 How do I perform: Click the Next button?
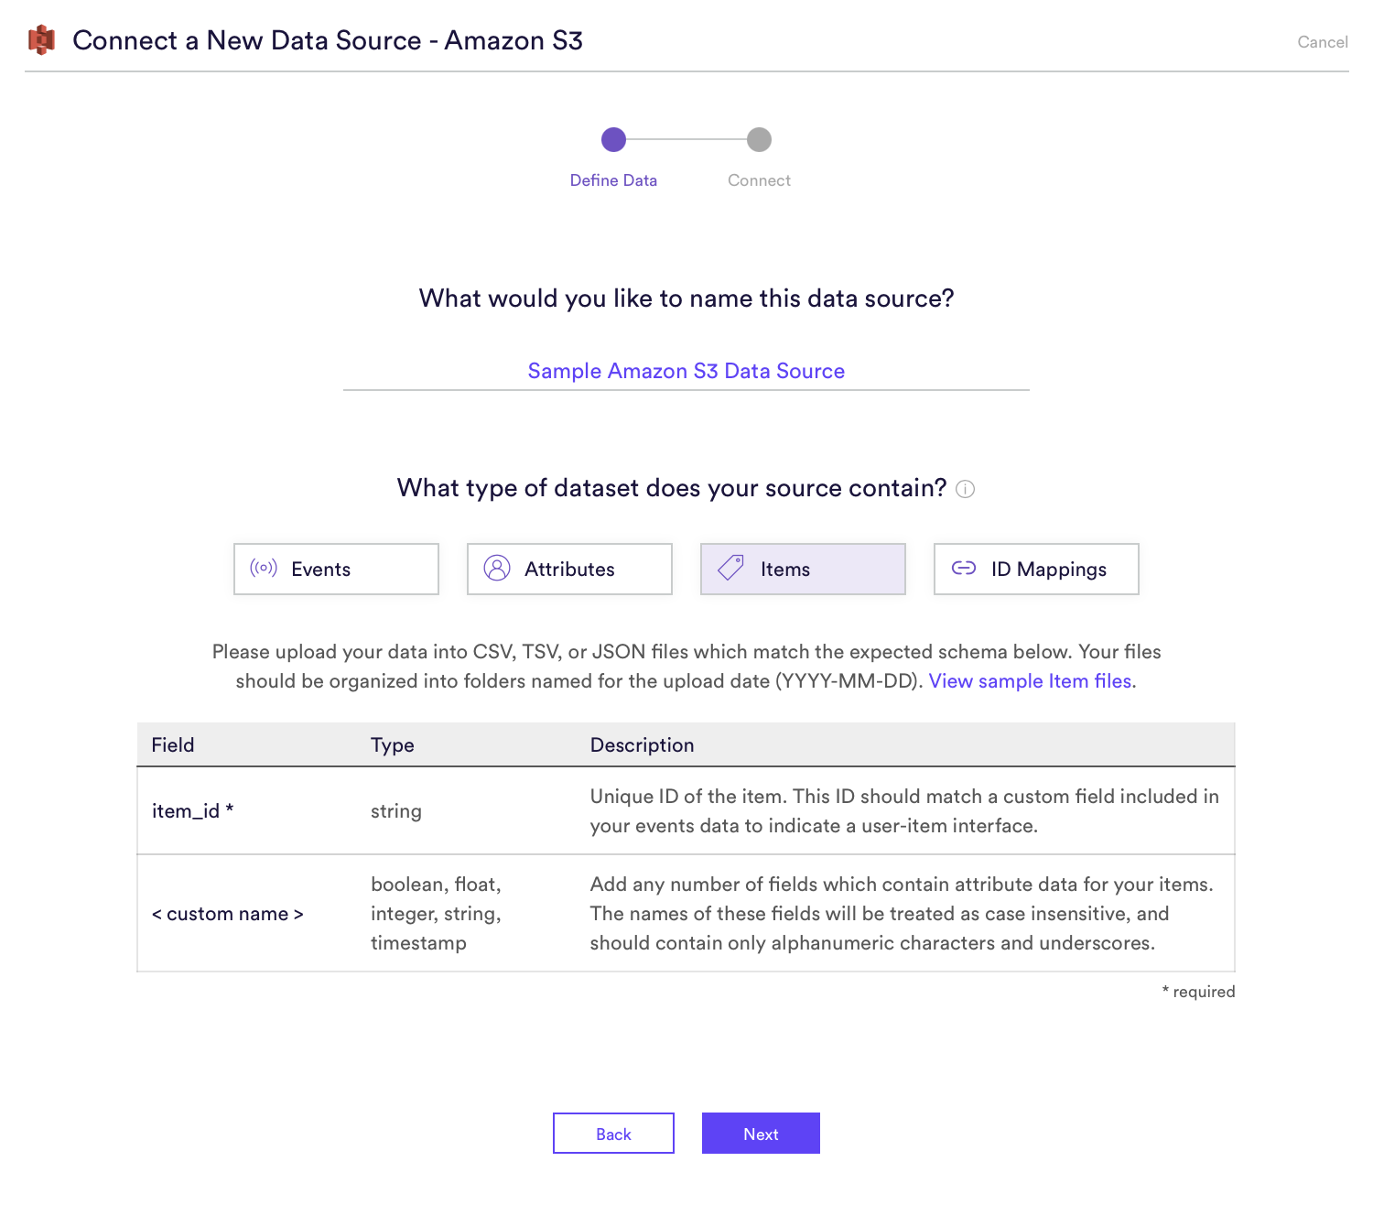pos(761,1134)
